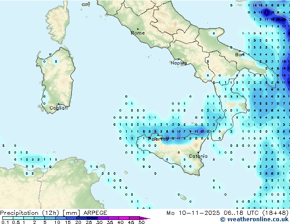
Task: Click the '(18+48)' forecast run text
Action: [275, 213]
